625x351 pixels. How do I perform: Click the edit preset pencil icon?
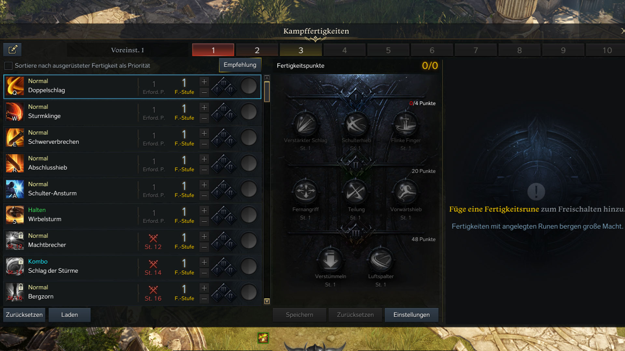click(13, 50)
